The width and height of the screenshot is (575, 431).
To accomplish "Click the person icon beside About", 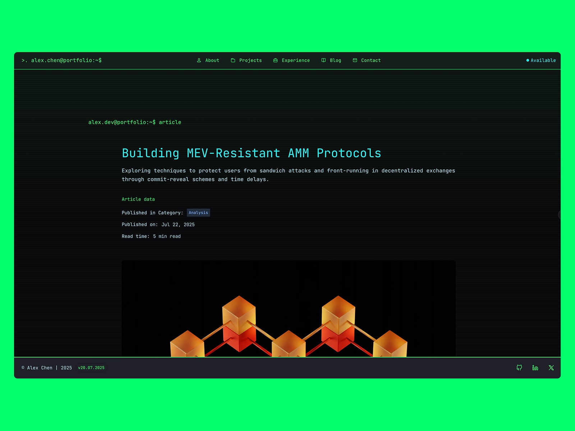I will pos(199,60).
